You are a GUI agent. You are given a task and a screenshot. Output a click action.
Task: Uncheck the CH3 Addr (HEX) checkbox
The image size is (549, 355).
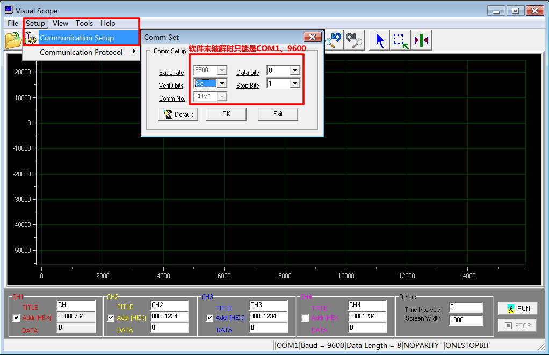coord(210,318)
